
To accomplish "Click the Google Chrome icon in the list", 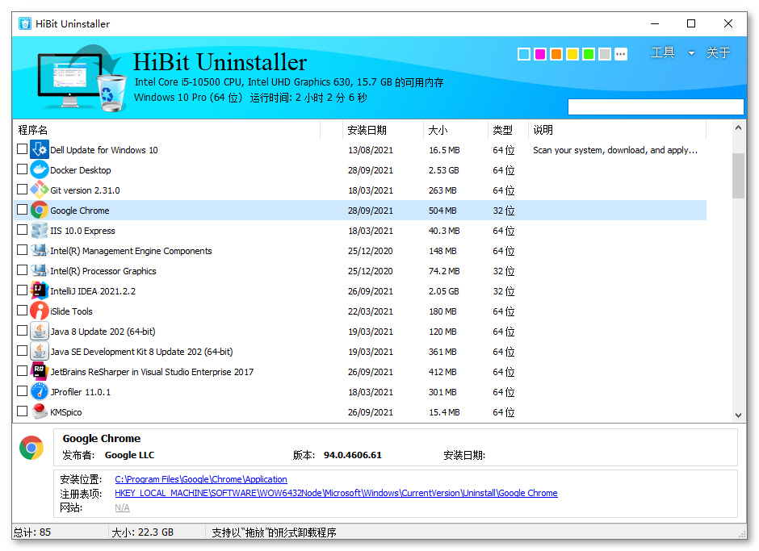I will coord(40,210).
